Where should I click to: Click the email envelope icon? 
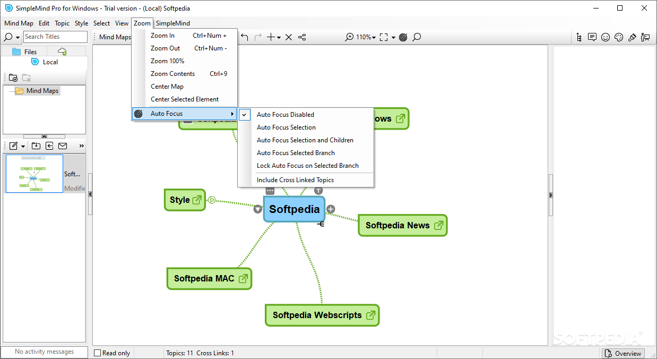pyautogui.click(x=63, y=146)
